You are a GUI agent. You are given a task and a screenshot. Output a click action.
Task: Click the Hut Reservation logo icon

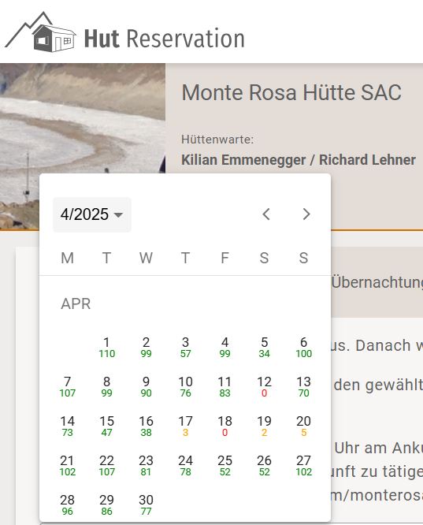pyautogui.click(x=40, y=32)
